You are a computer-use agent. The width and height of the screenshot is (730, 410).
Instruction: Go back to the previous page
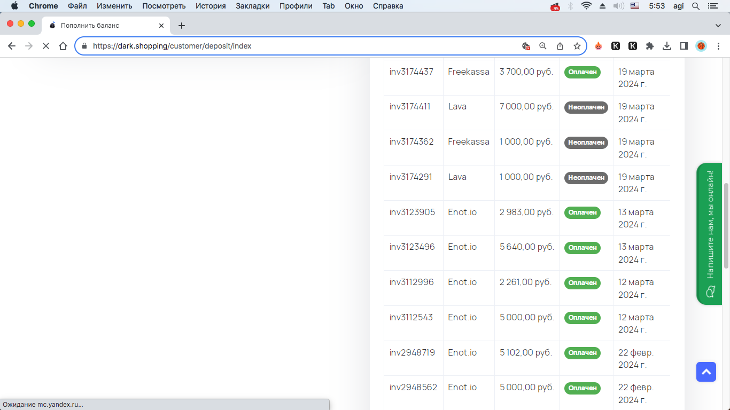point(12,46)
